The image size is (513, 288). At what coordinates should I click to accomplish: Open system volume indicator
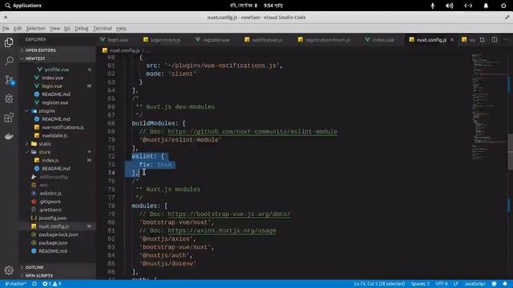coord(450,6)
